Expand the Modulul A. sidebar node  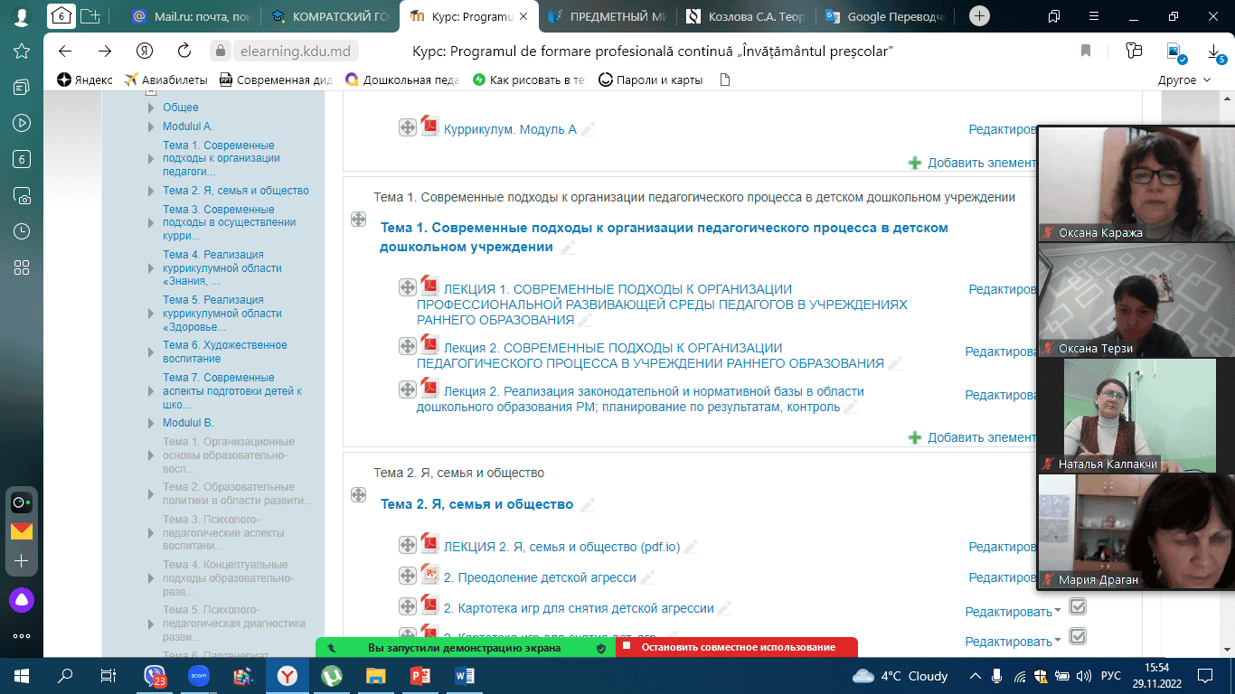[x=152, y=127]
